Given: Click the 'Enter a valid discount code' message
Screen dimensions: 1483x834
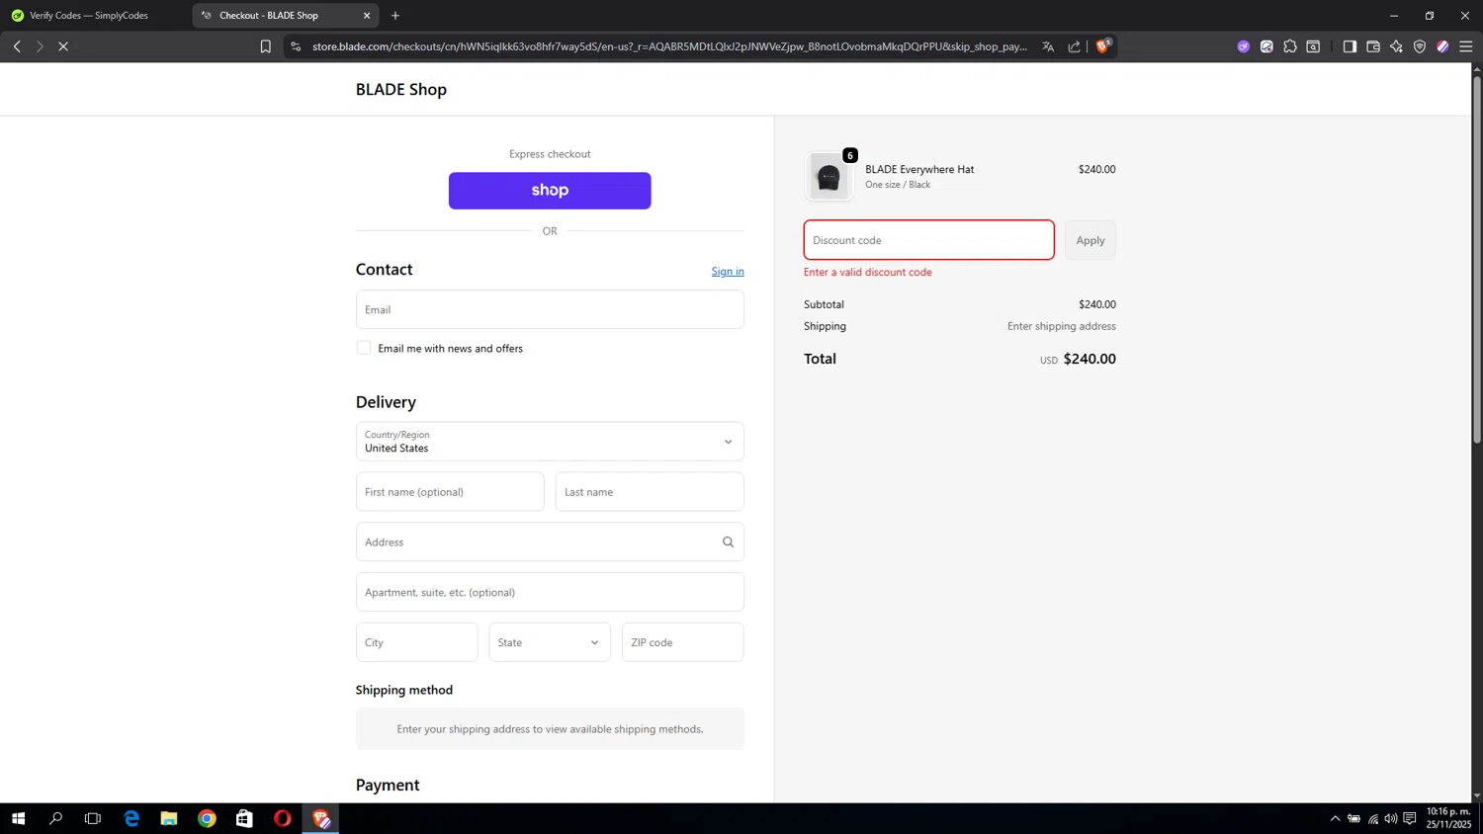Looking at the screenshot, I should [868, 272].
